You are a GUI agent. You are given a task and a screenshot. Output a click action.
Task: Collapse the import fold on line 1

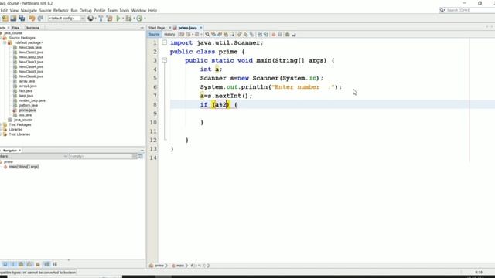click(x=165, y=42)
